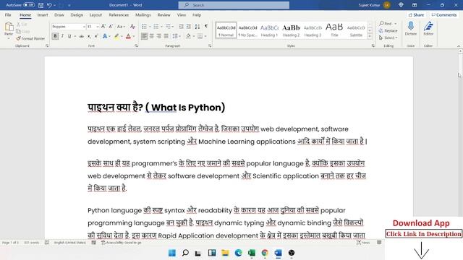Switch to the Layout tab
The width and height of the screenshot is (463, 260).
[x=95, y=14]
